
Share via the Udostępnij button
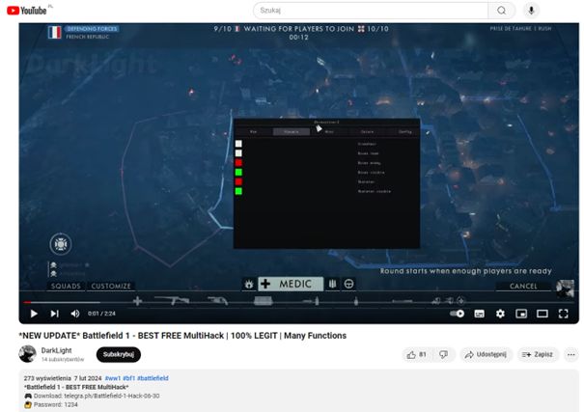click(x=487, y=355)
